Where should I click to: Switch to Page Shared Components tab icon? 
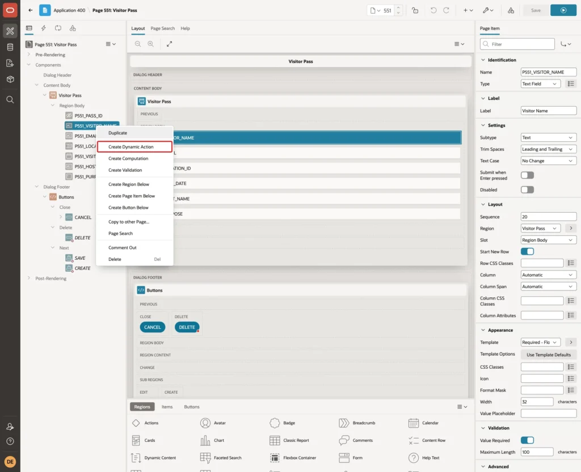73,28
